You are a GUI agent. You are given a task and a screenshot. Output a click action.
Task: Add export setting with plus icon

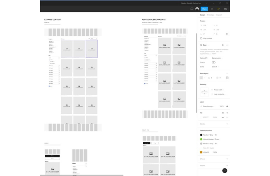(x=227, y=165)
